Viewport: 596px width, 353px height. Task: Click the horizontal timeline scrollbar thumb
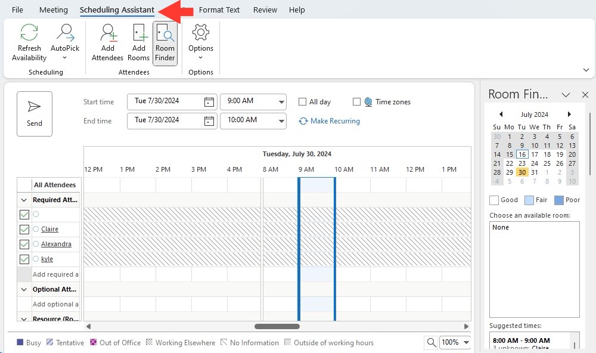coord(277,326)
